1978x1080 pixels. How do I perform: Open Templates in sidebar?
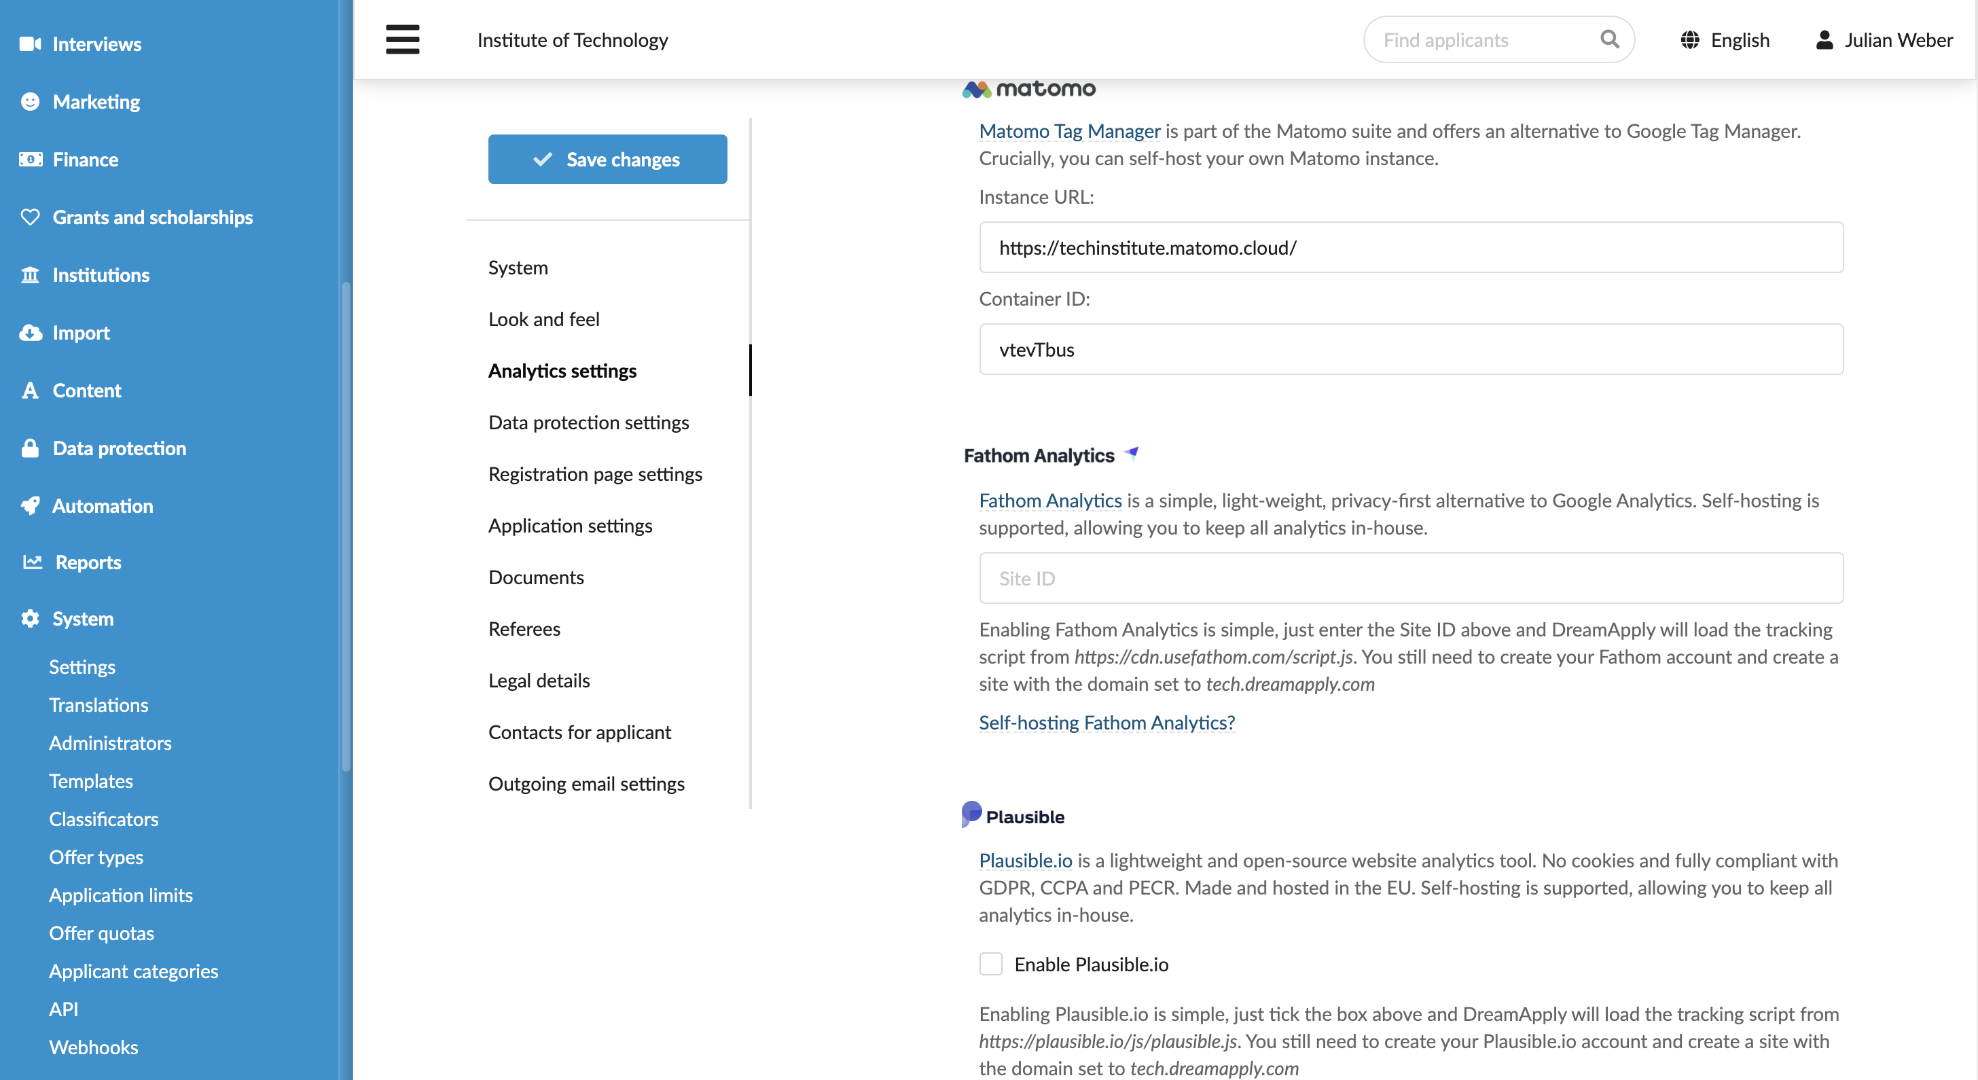click(90, 780)
